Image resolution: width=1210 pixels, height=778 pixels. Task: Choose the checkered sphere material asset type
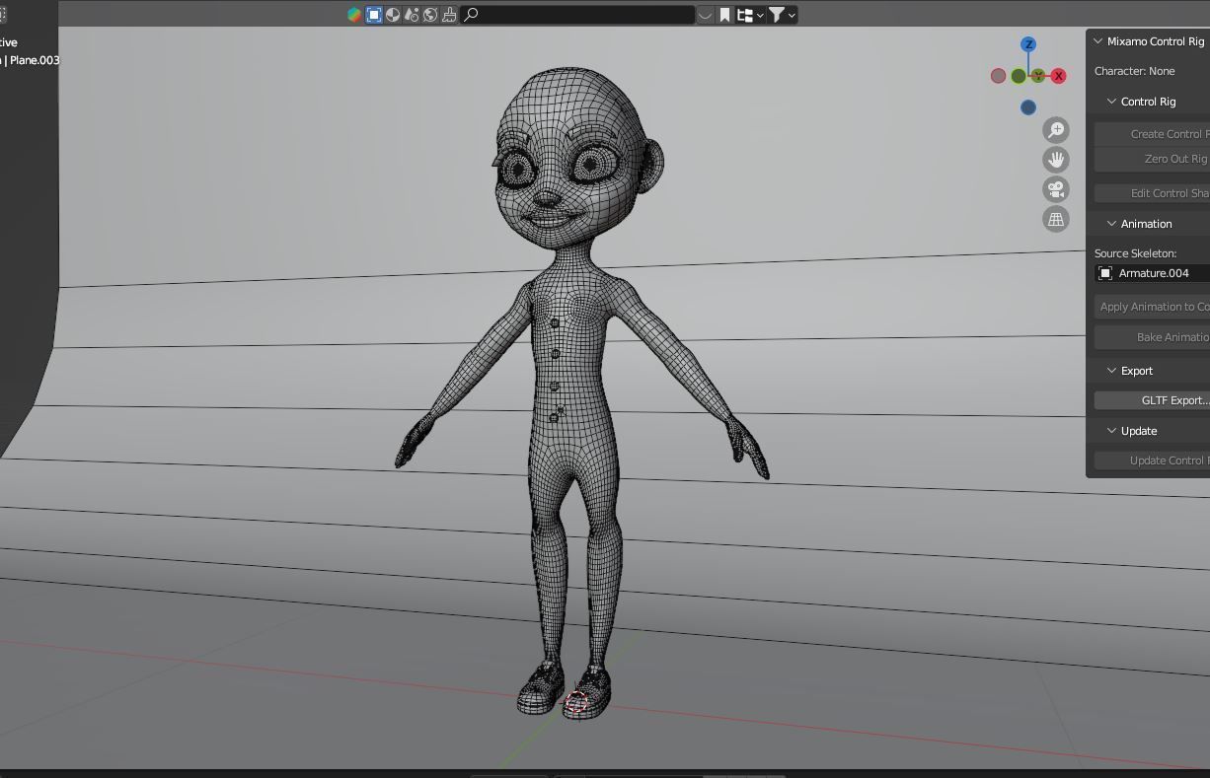click(393, 15)
